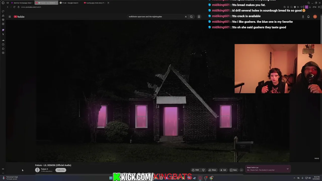This screenshot has height=181, width=322.
Task: Share the video
Action: coord(212,170)
